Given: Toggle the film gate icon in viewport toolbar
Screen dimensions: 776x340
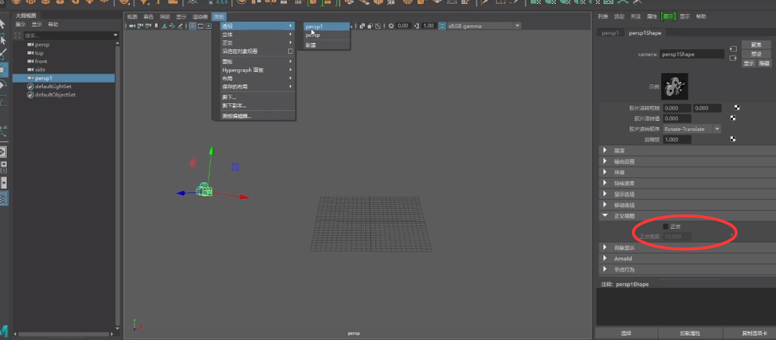Looking at the screenshot, I should [201, 26].
